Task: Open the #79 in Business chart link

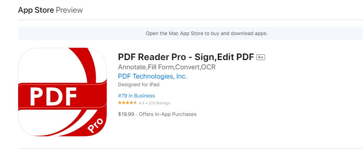Action: [136, 96]
